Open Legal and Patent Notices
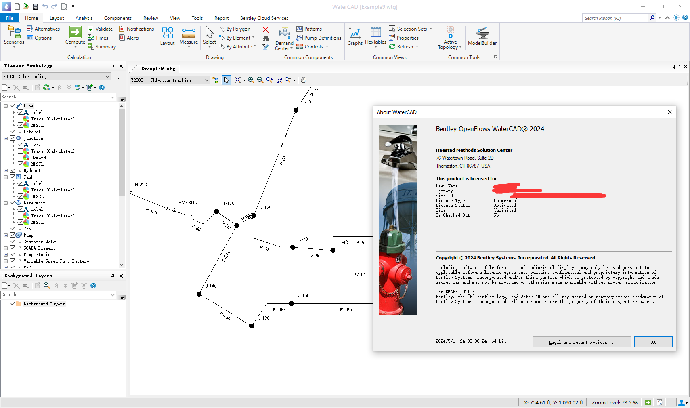The width and height of the screenshot is (690, 408). tap(581, 342)
